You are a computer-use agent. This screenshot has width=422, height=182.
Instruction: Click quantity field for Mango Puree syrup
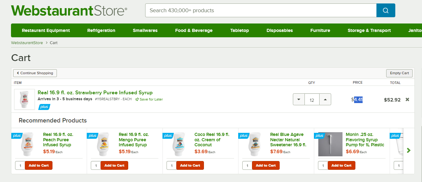point(96,165)
